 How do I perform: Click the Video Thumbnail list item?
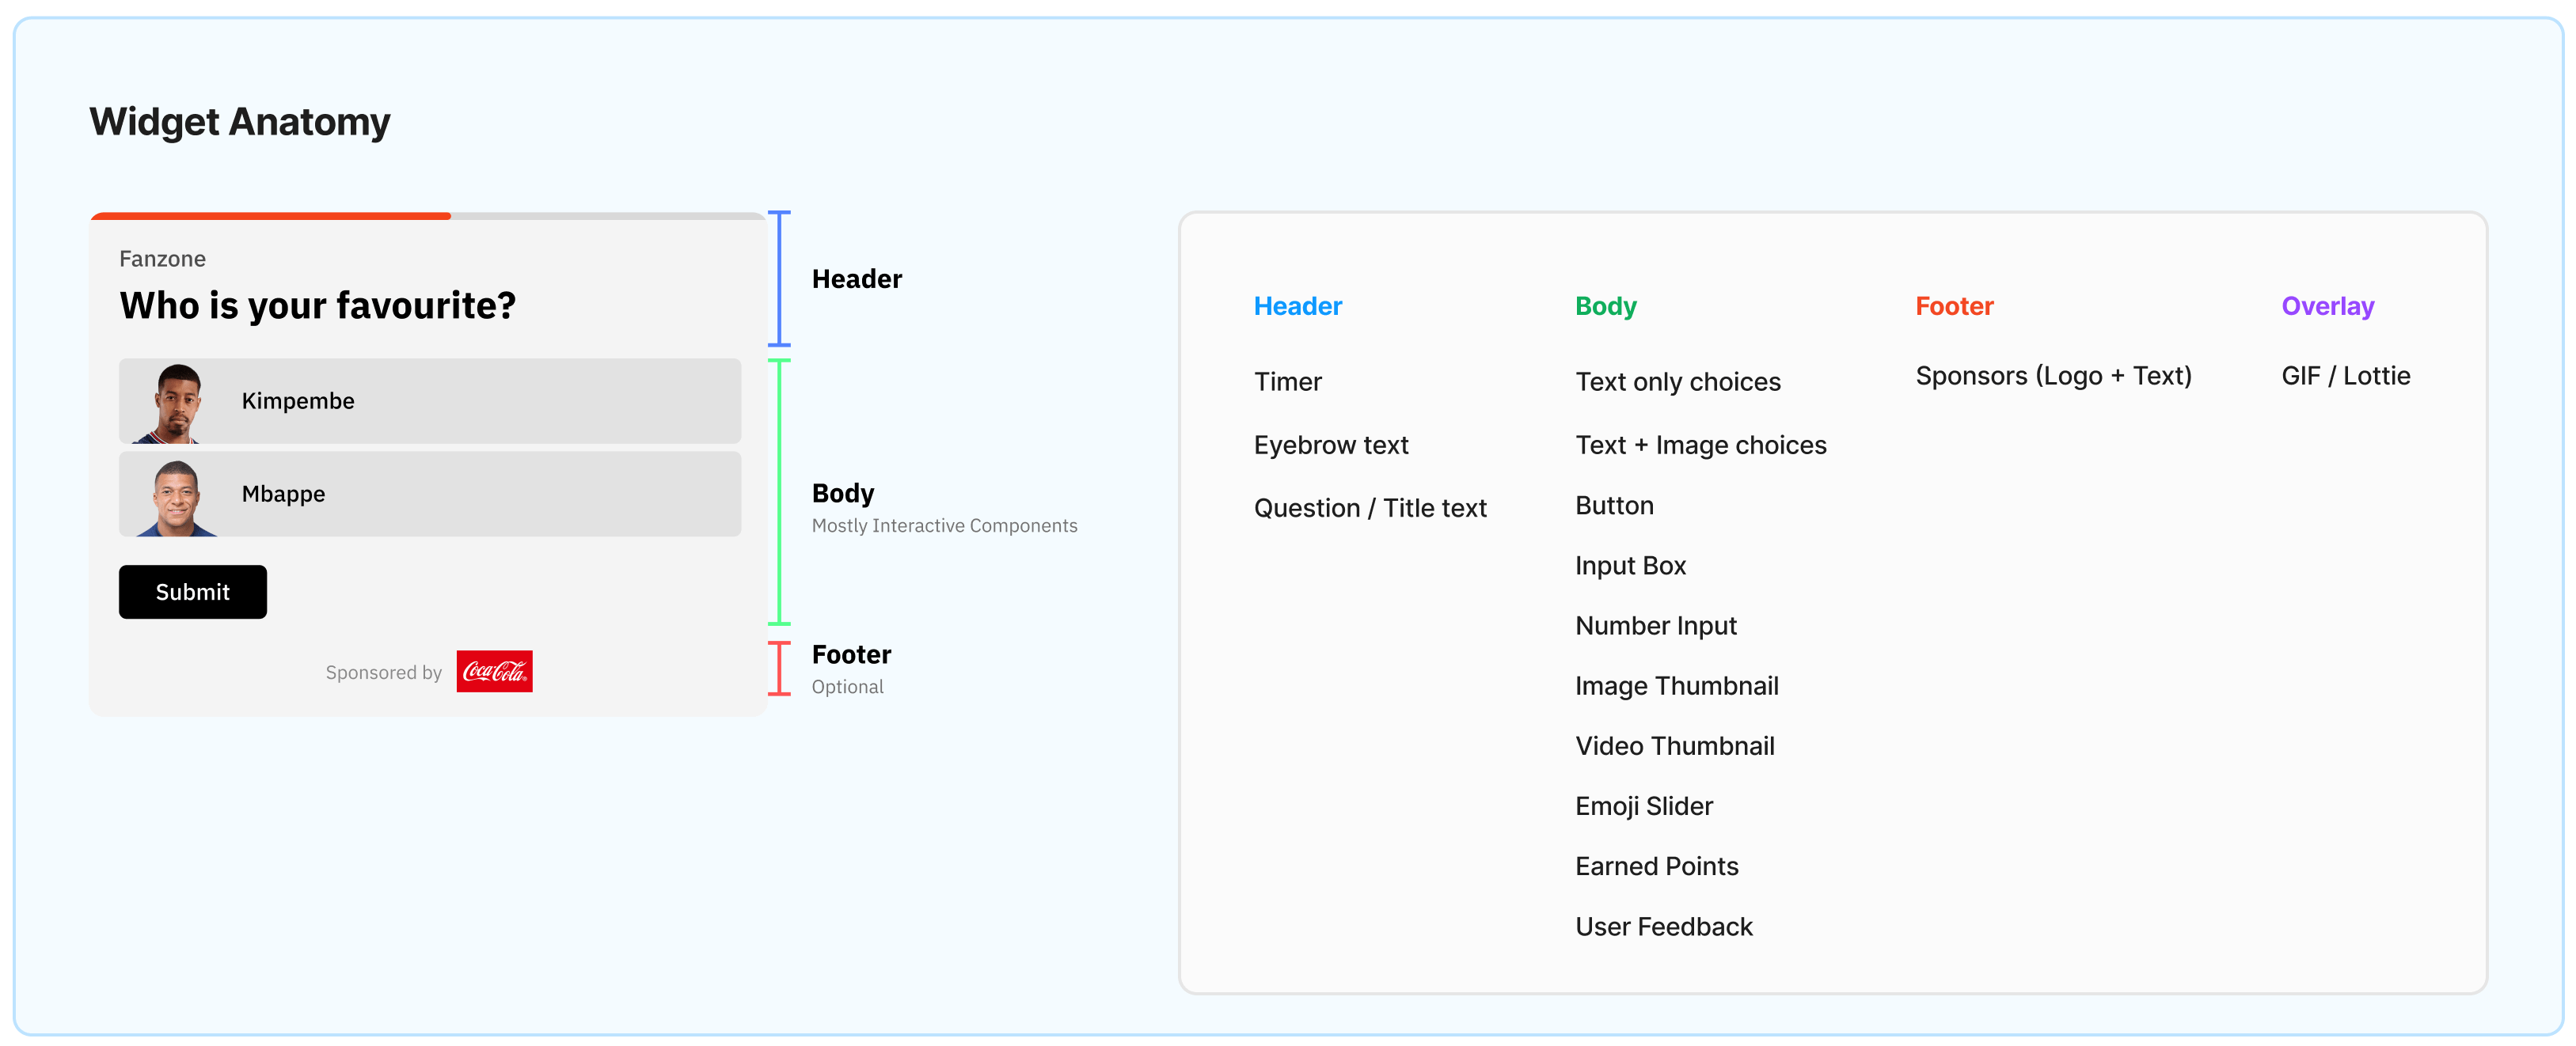click(x=1674, y=745)
